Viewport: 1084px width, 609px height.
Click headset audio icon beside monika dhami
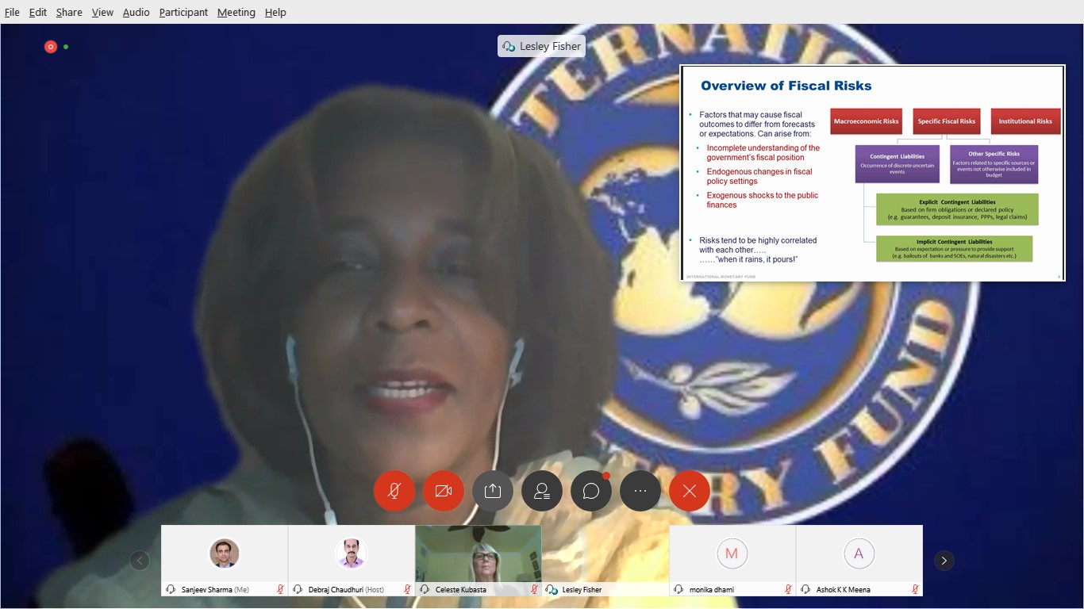[x=678, y=589]
